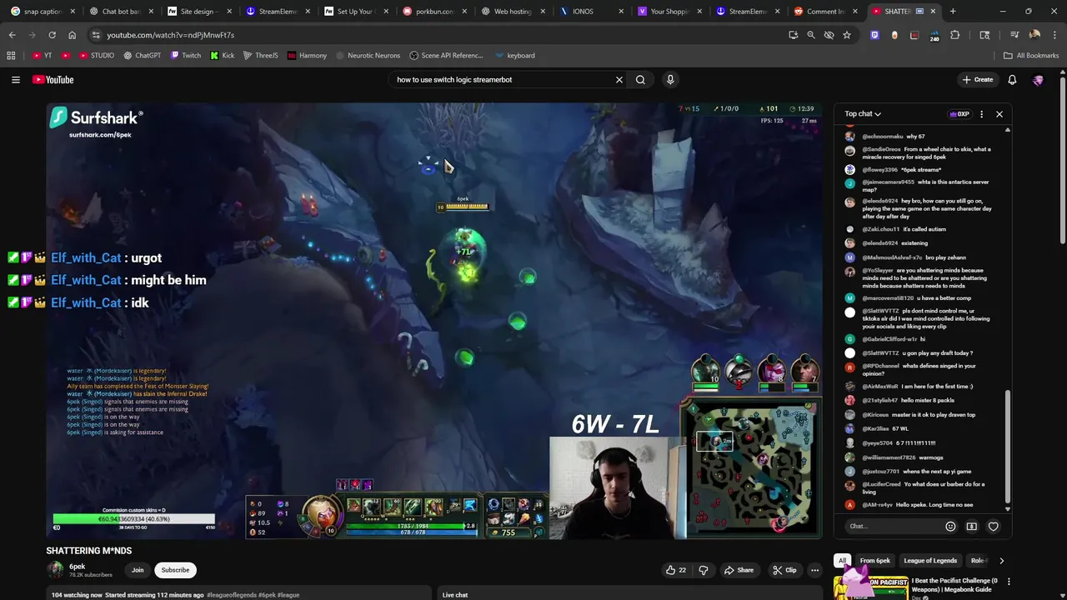
Task: Click the crossed-eye tracking icon
Action: (x=829, y=35)
